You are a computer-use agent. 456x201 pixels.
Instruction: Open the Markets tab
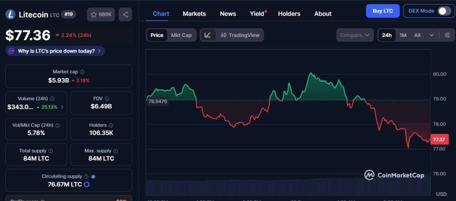[x=194, y=14]
